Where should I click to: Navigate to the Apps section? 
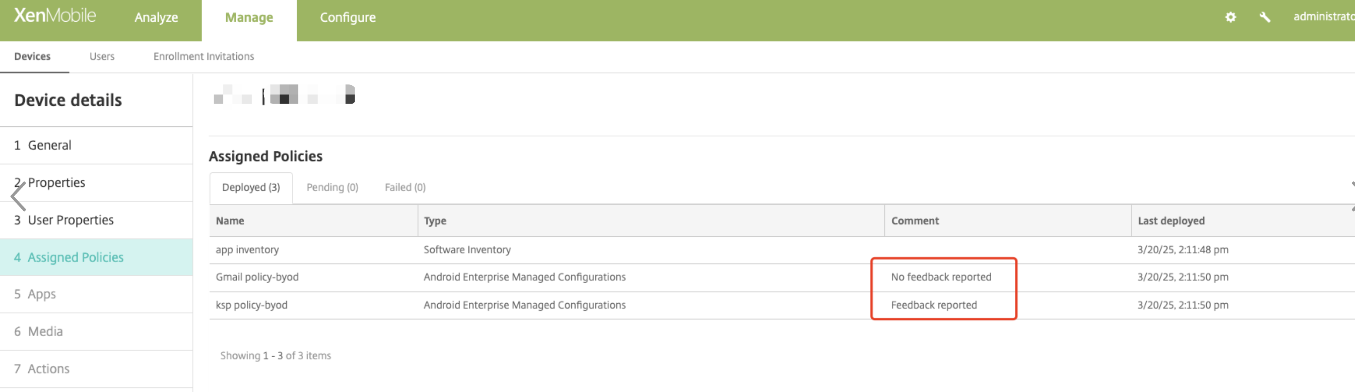click(41, 294)
